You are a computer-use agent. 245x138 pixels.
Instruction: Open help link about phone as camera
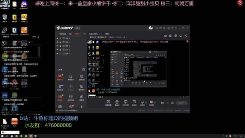point(68,110)
